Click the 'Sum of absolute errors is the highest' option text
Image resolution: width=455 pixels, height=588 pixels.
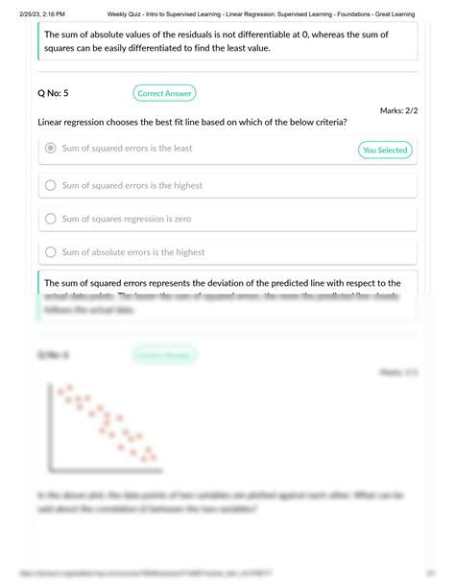(x=133, y=252)
